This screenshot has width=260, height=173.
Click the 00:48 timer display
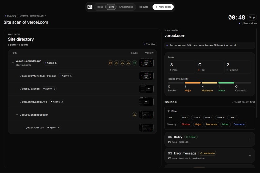[x=237, y=17]
